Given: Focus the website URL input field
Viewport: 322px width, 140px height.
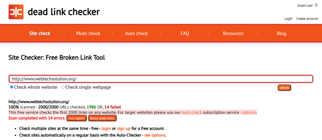Looking at the screenshot, I should click(161, 79).
